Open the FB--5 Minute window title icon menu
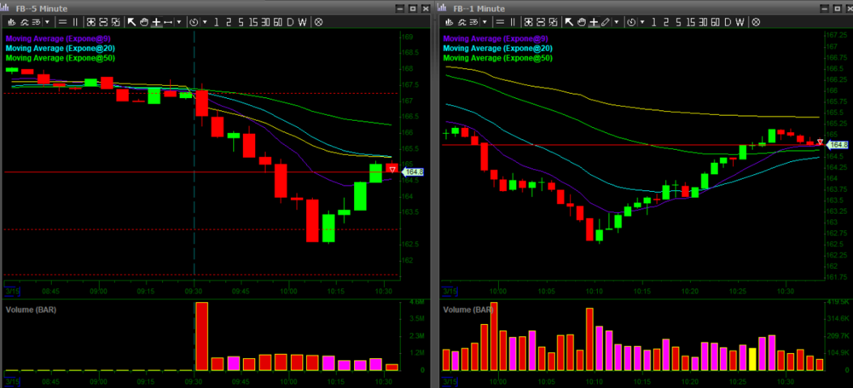The height and width of the screenshot is (388, 853). click(x=8, y=7)
